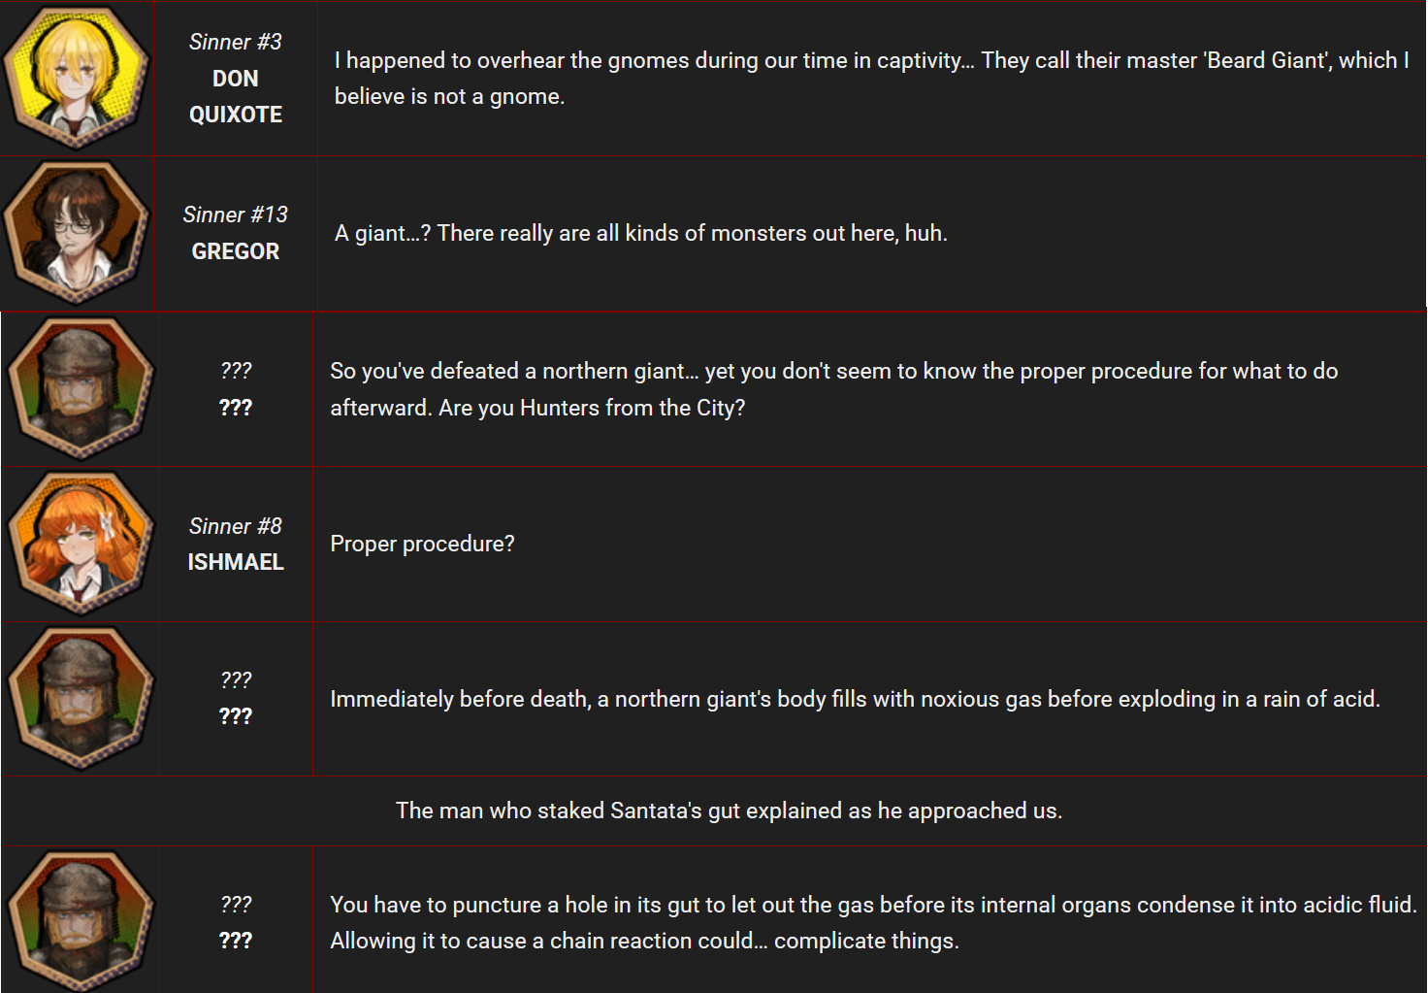Click the Sinner #8 label
Screen dimensions: 1428x993
click(236, 526)
